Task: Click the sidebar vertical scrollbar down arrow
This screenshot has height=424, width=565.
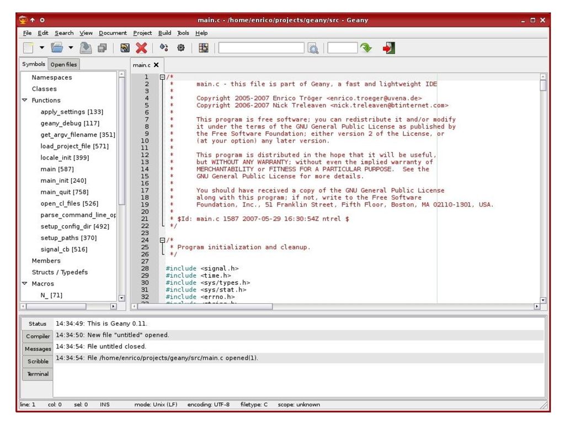Action: tap(121, 298)
